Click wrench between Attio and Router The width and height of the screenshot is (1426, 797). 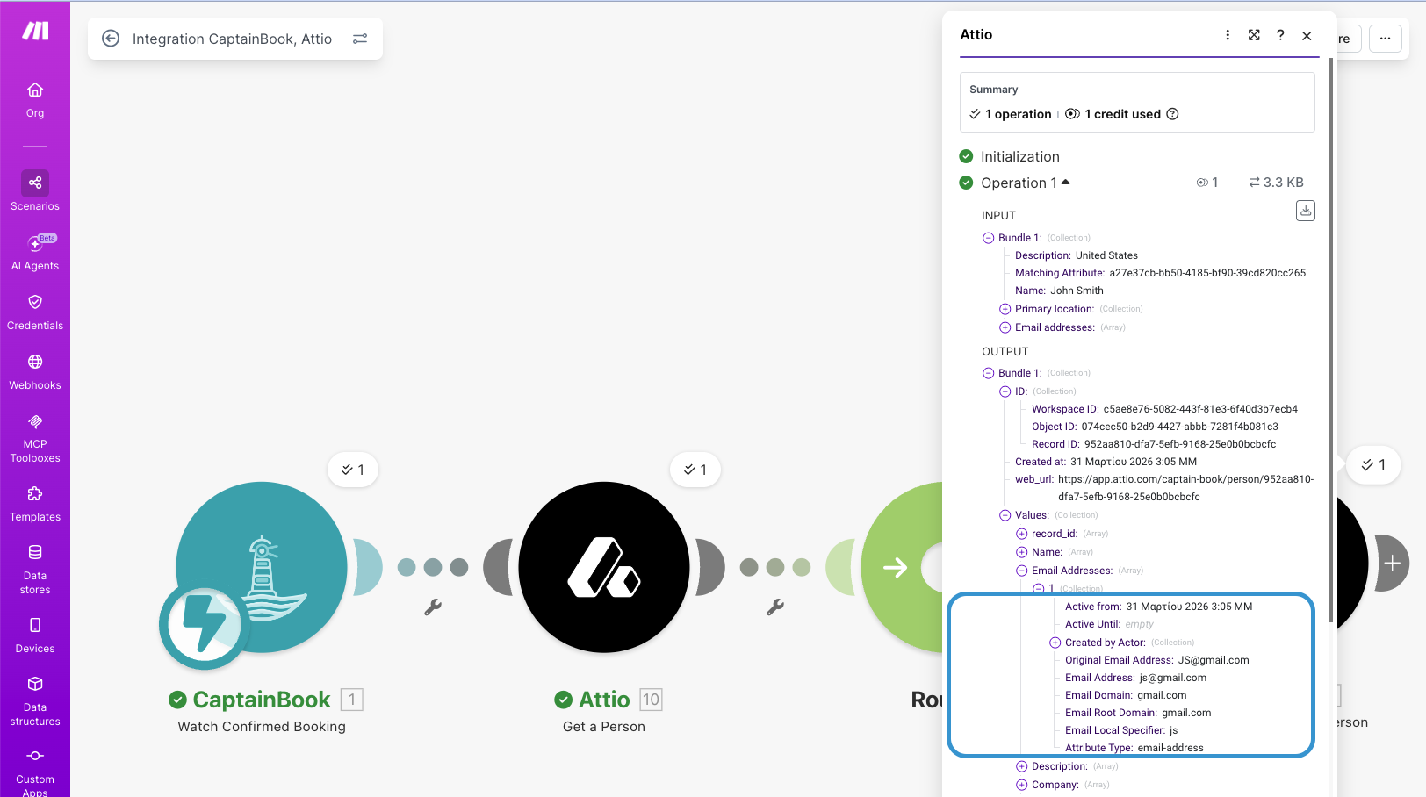point(775,607)
